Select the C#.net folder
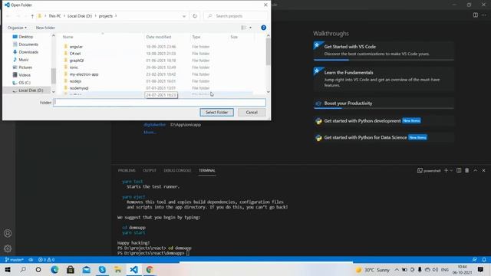The height and width of the screenshot is (276, 491). [75, 54]
